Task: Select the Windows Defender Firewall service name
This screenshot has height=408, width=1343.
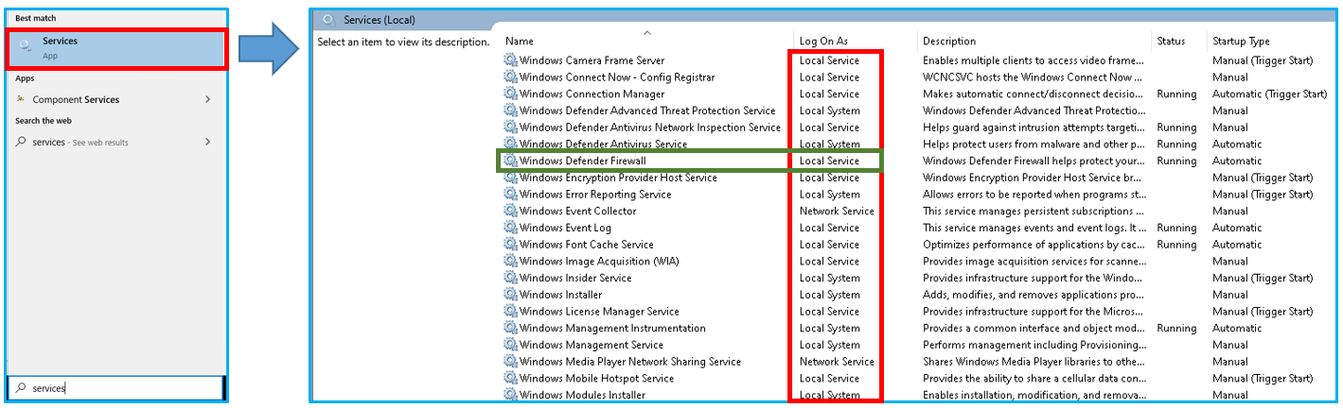Action: [583, 161]
